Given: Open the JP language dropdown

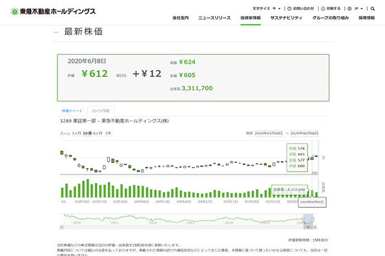Looking at the screenshot, I should 358,8.
